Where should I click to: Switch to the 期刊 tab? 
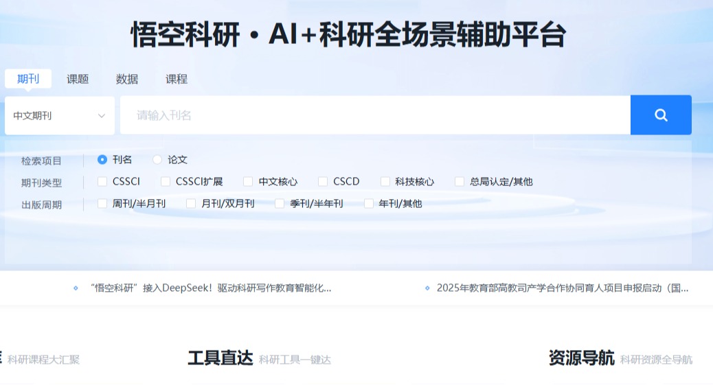[28, 79]
